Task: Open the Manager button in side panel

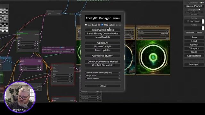Action: click(194, 64)
